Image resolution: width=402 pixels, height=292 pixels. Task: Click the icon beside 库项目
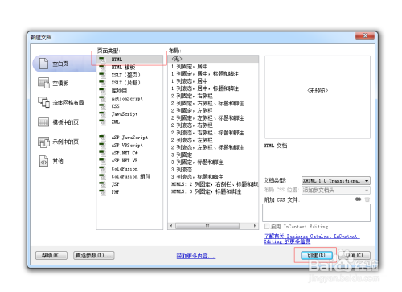point(102,91)
